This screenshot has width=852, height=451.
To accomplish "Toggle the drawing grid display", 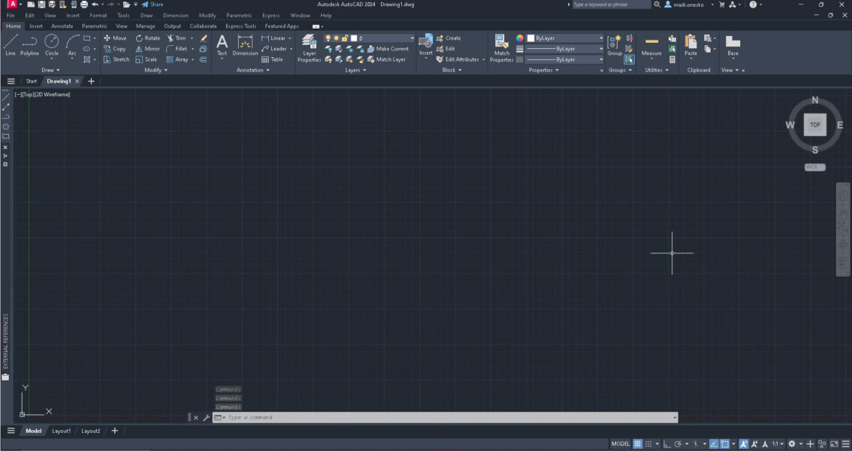I will tap(637, 443).
